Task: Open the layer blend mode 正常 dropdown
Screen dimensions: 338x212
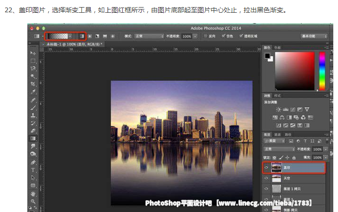Action: coord(279,149)
